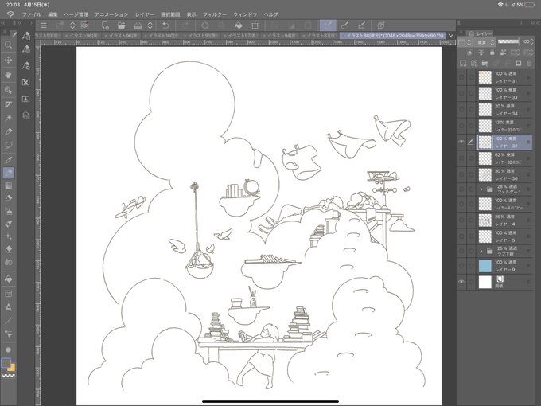Open the 編集 menu
541x406 pixels.
53,14
